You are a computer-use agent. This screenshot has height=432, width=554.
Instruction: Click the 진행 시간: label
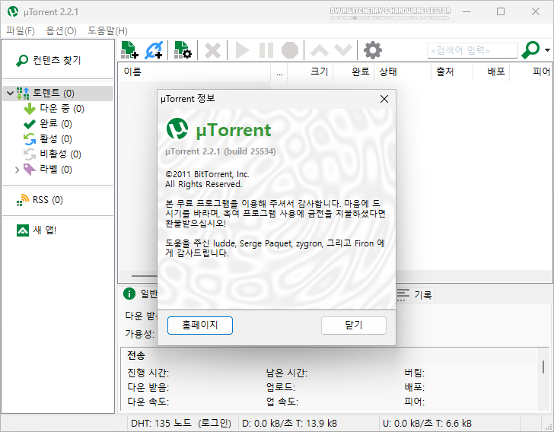(148, 373)
